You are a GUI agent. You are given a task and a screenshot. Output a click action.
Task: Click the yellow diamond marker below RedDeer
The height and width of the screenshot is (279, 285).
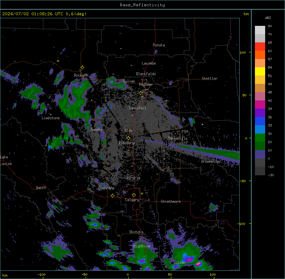[x=141, y=93]
